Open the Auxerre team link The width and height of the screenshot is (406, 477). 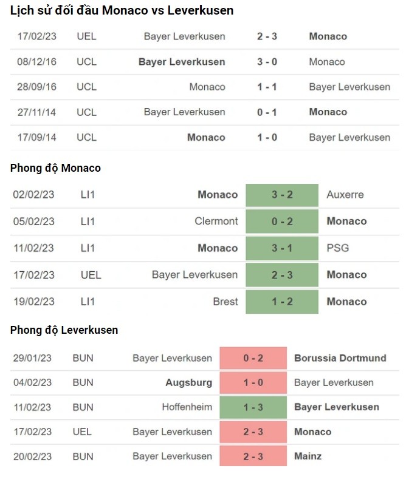coord(345,195)
